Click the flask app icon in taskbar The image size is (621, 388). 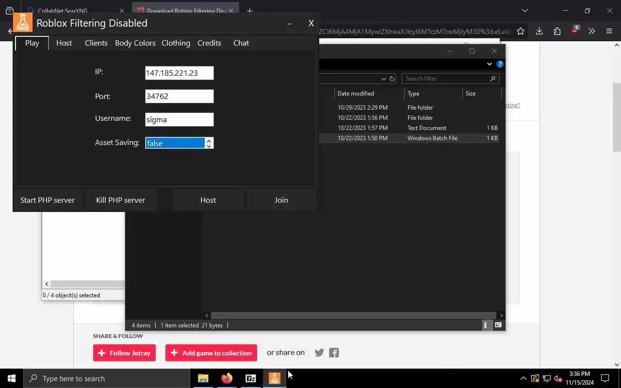coord(274,378)
